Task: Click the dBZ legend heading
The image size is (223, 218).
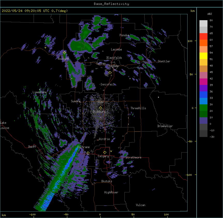Action: [x=210, y=14]
